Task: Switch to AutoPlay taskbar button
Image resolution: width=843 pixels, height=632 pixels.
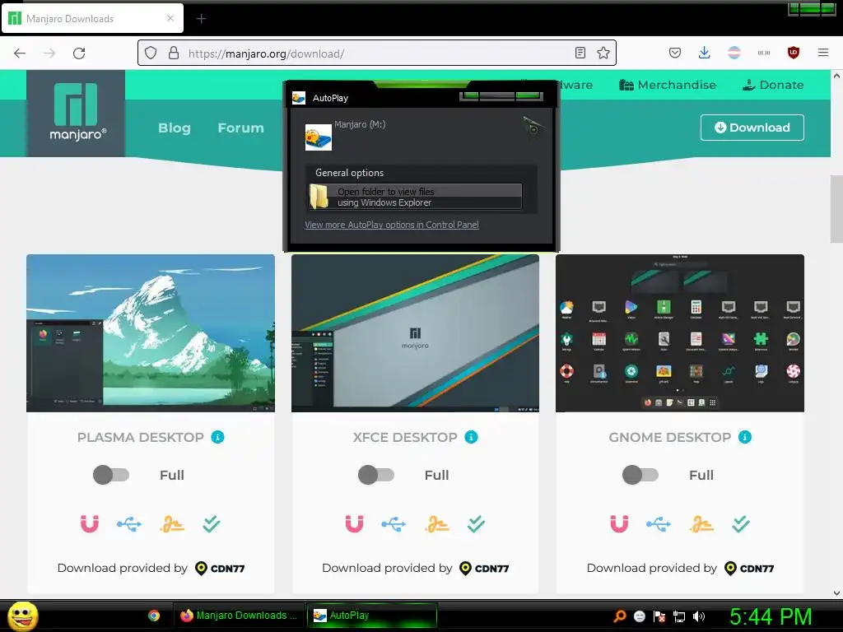Action: pyautogui.click(x=372, y=616)
